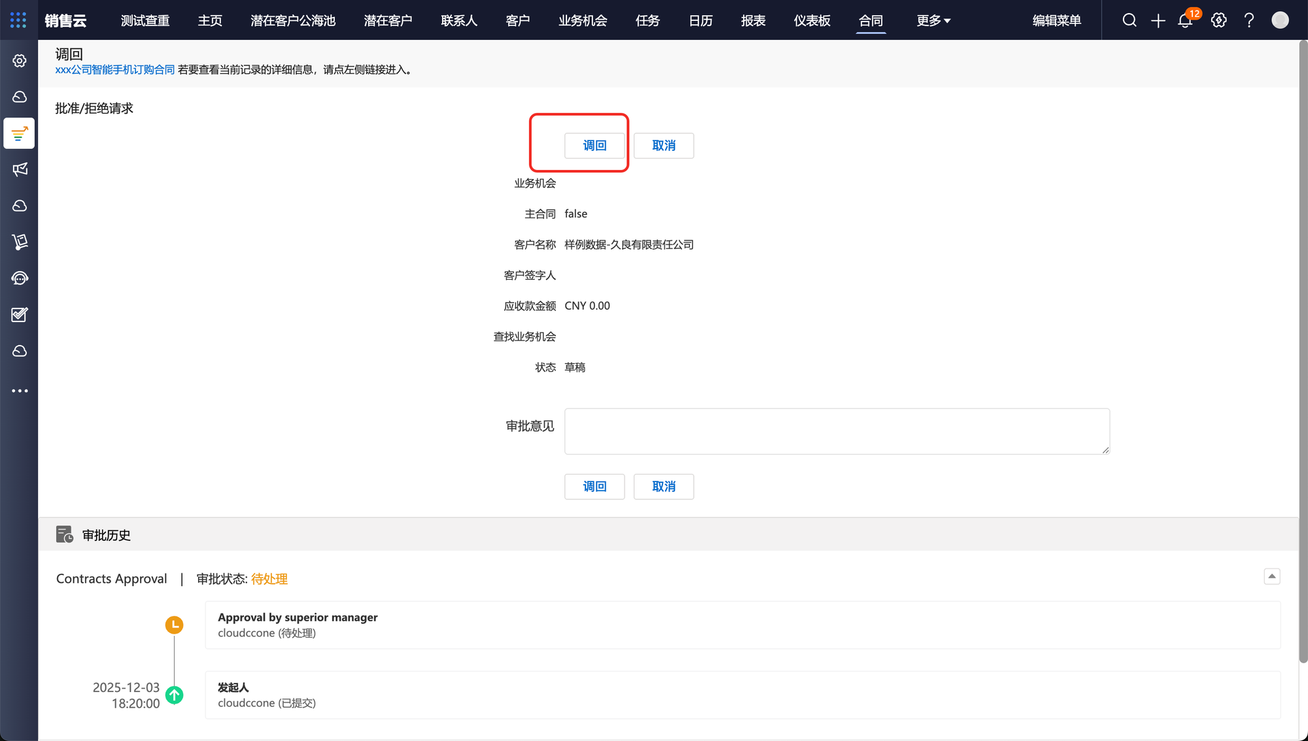The height and width of the screenshot is (741, 1308).
Task: Click the plus quick-create icon
Action: (1158, 20)
